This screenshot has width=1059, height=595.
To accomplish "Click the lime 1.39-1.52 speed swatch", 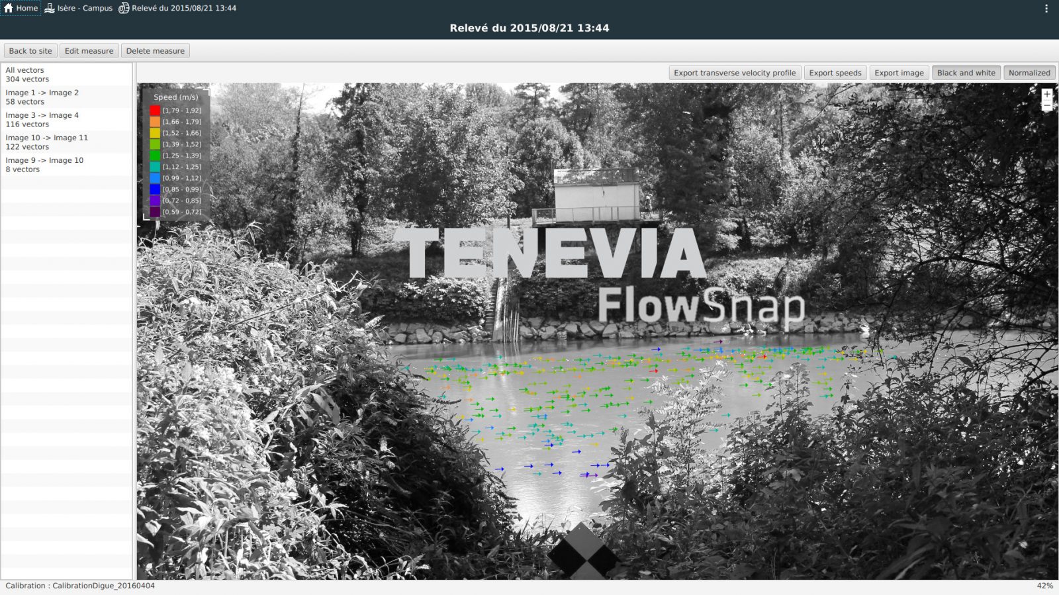I will click(155, 144).
